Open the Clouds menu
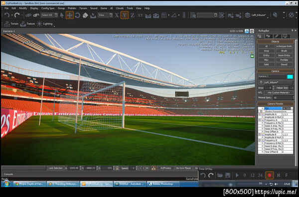 [120, 8]
